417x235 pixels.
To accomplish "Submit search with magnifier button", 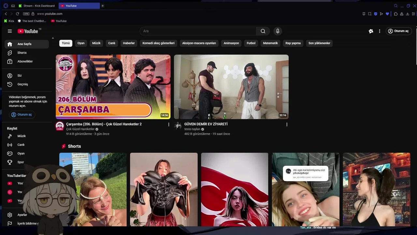I will 263,31.
